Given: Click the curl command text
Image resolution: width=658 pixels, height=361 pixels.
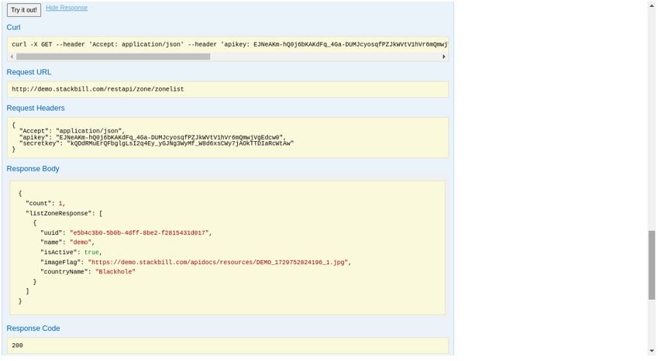Looking at the screenshot, I should click(229, 44).
